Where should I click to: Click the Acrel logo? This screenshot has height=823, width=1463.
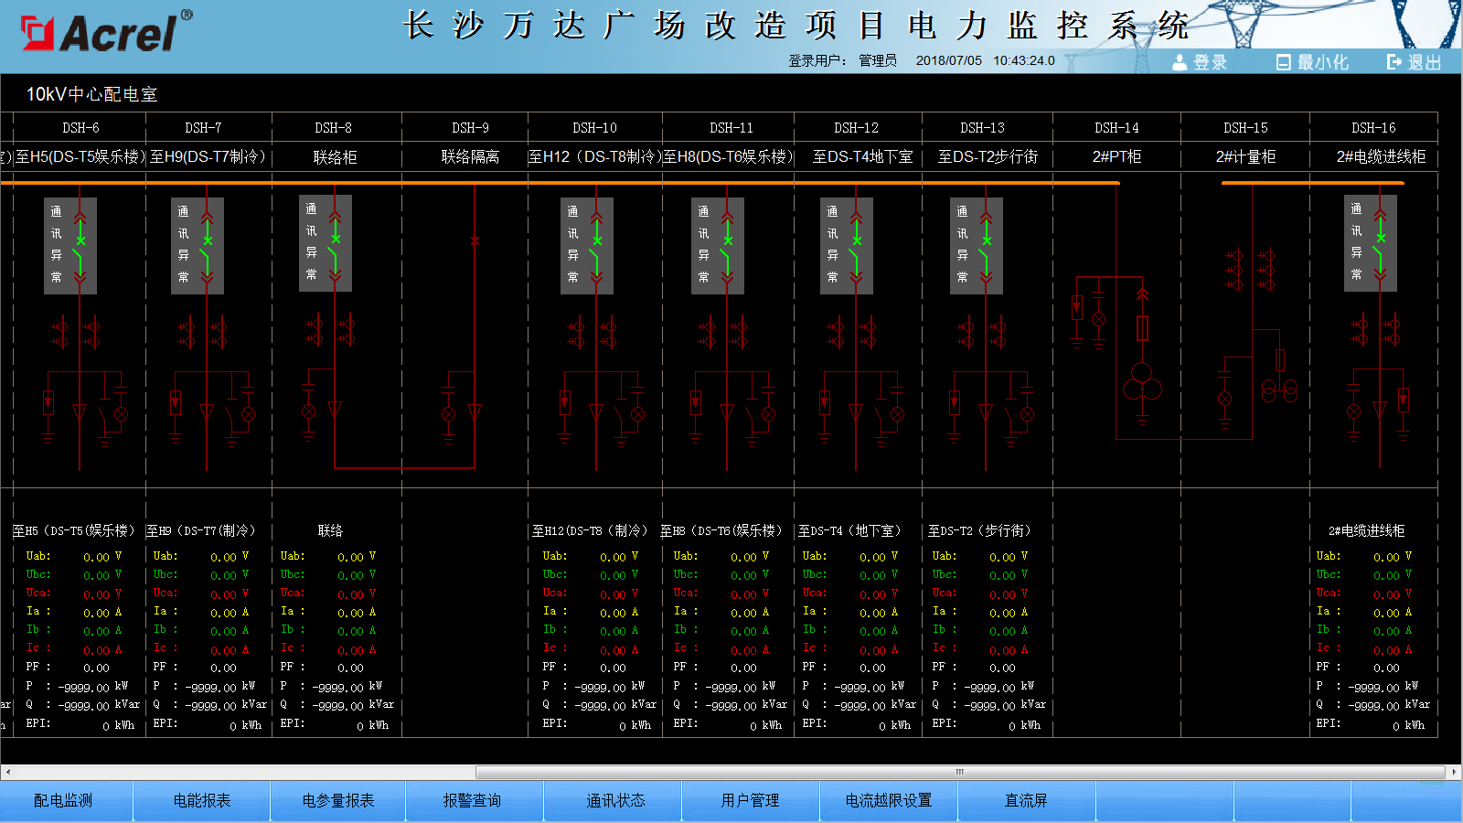[x=105, y=33]
